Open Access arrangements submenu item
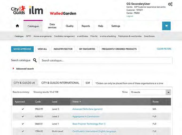This screenshot has width=182, height=135. click(42, 36)
